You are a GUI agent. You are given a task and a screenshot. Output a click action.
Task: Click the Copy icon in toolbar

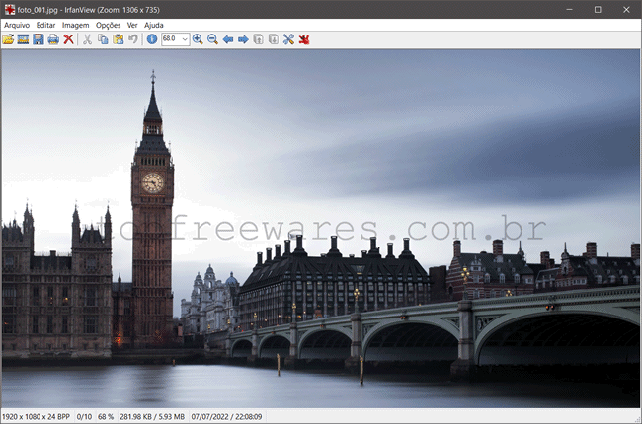click(x=103, y=39)
